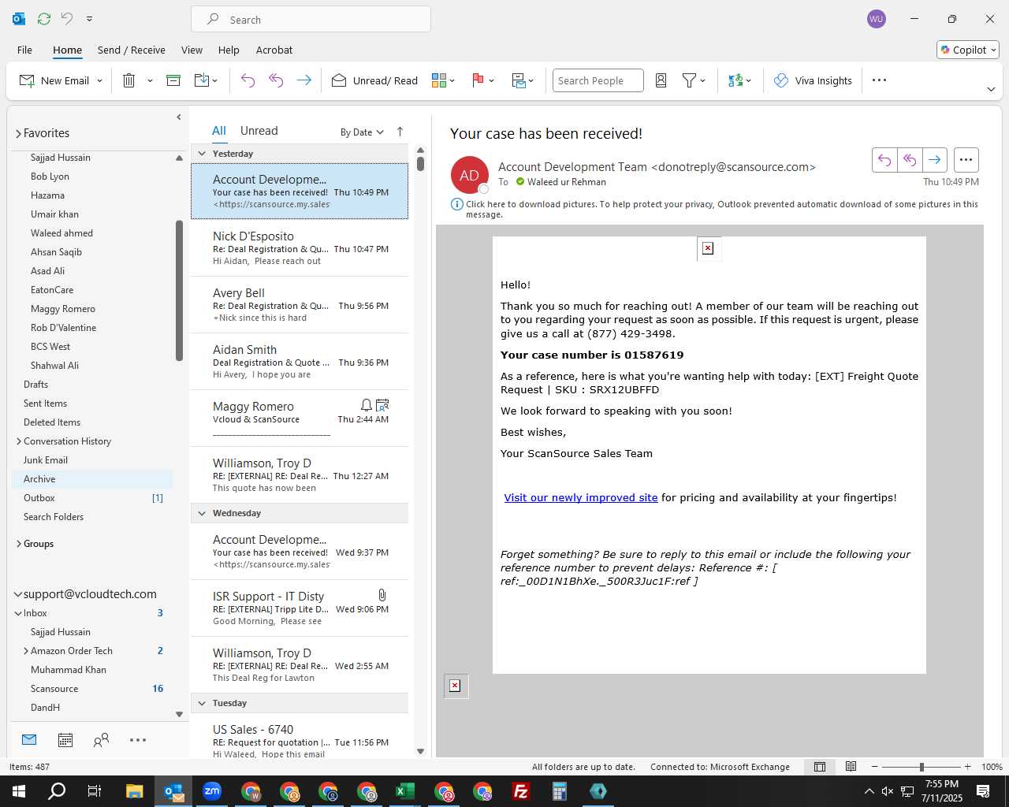Click Forward arrow in the ribbon
Image resolution: width=1009 pixels, height=807 pixels.
pyautogui.click(x=303, y=80)
